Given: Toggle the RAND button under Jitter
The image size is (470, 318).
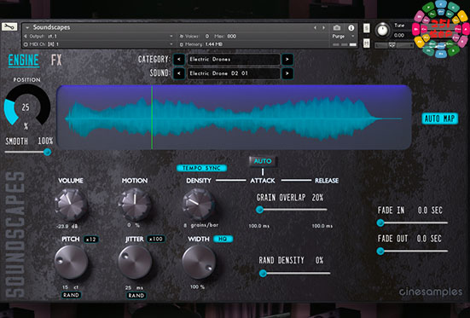Looking at the screenshot, I should coord(136,295).
